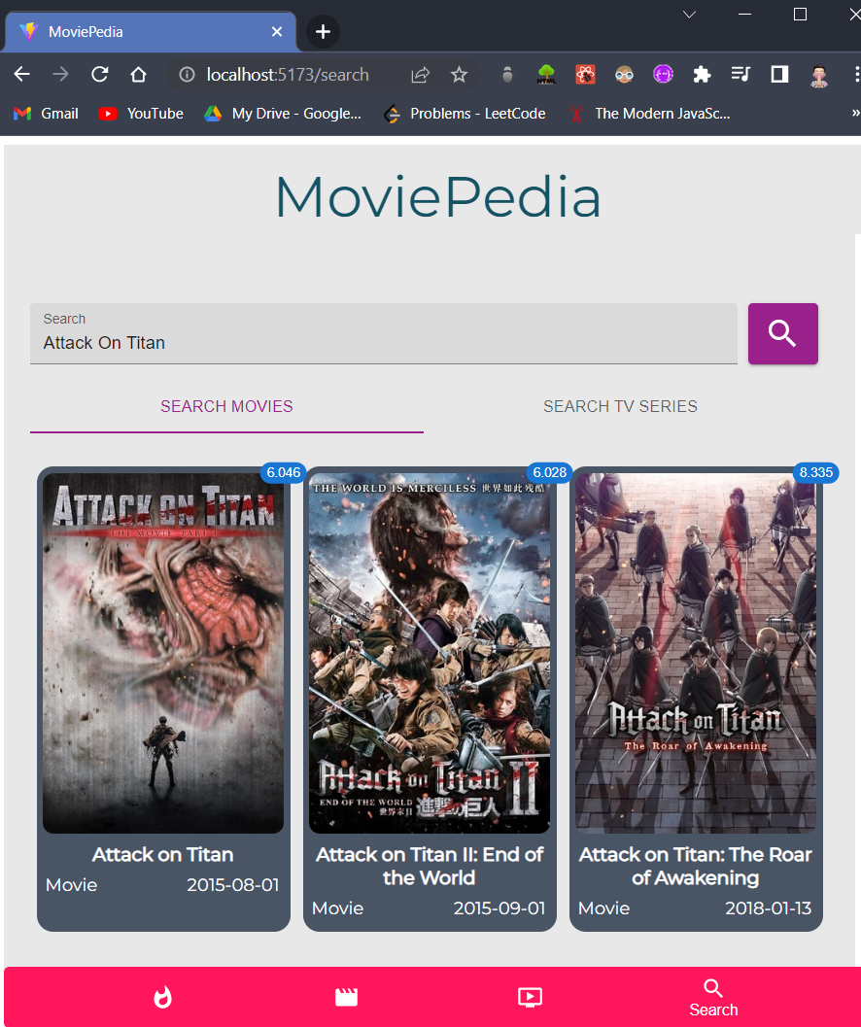861x1027 pixels.
Task: Open trending via the flame icon
Action: coord(162,997)
